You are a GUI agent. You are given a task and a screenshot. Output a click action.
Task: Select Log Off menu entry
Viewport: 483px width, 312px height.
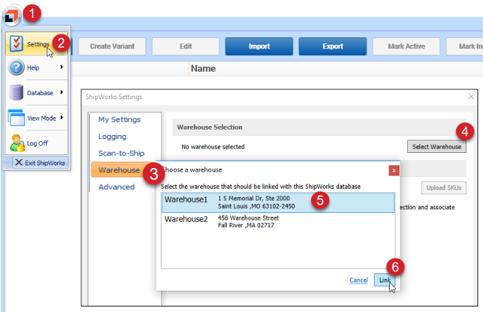pos(37,143)
